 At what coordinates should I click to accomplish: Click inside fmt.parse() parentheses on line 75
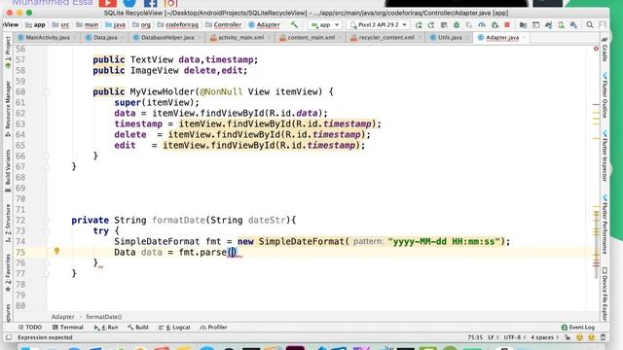pos(233,253)
